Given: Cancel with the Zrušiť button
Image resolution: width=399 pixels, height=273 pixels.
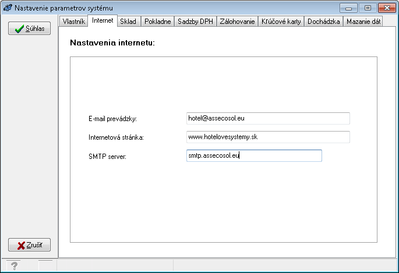Looking at the screenshot, I should pyautogui.click(x=29, y=245).
